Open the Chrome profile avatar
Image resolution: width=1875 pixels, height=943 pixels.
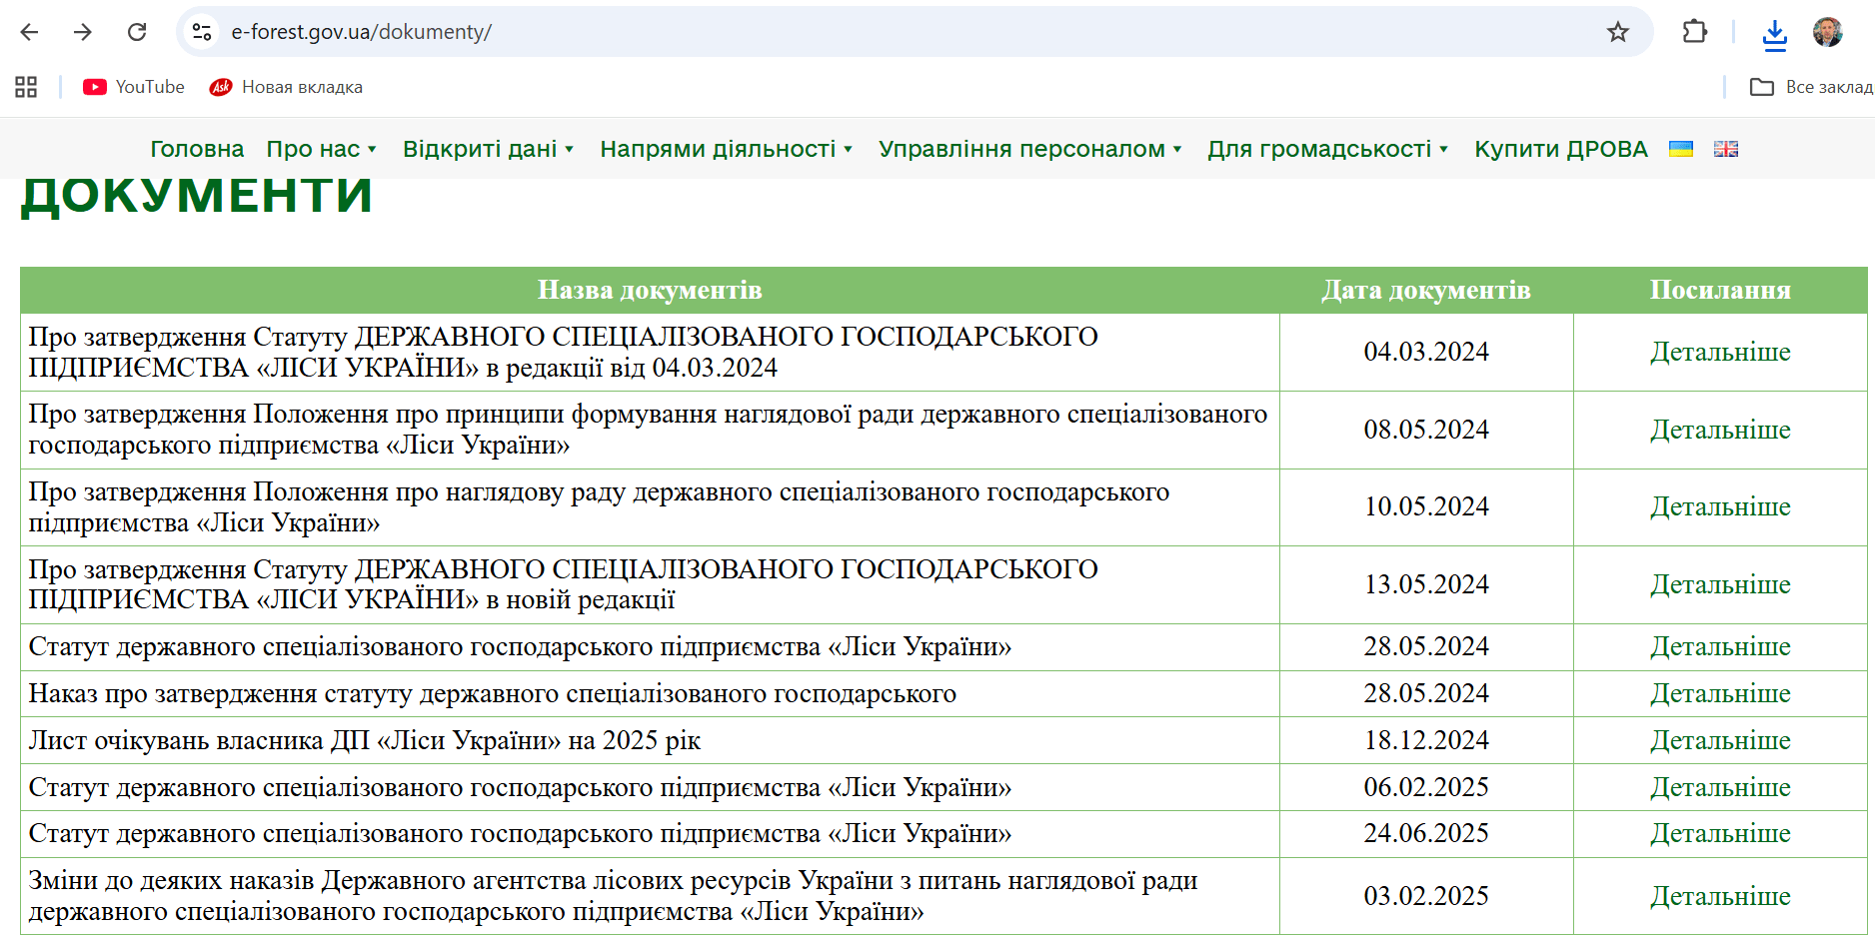[x=1828, y=32]
